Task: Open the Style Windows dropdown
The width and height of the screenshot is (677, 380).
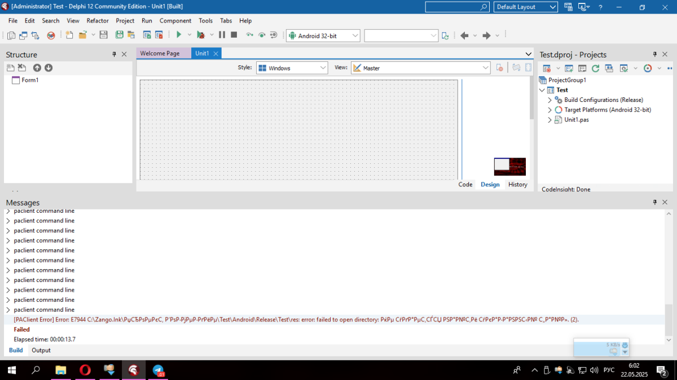Action: (323, 68)
